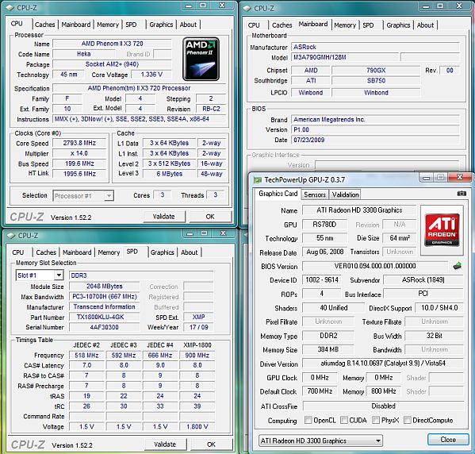Click the Close button in GPU-Z
The height and width of the screenshot is (454, 475).
(x=448, y=440)
